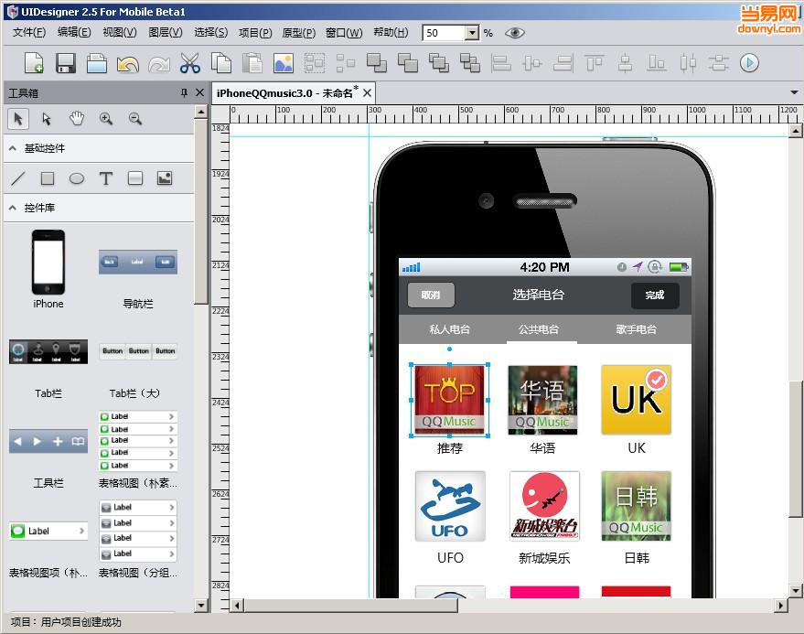Open the zoom percentage dropdown
Image resolution: width=804 pixels, height=634 pixels.
coord(472,33)
